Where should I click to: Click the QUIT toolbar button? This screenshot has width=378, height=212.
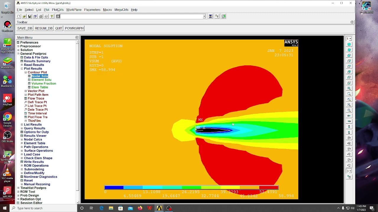coord(58,28)
